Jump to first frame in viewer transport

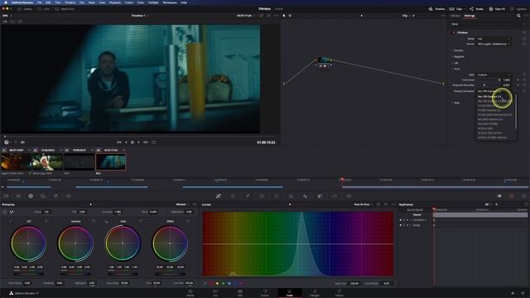(x=119, y=142)
